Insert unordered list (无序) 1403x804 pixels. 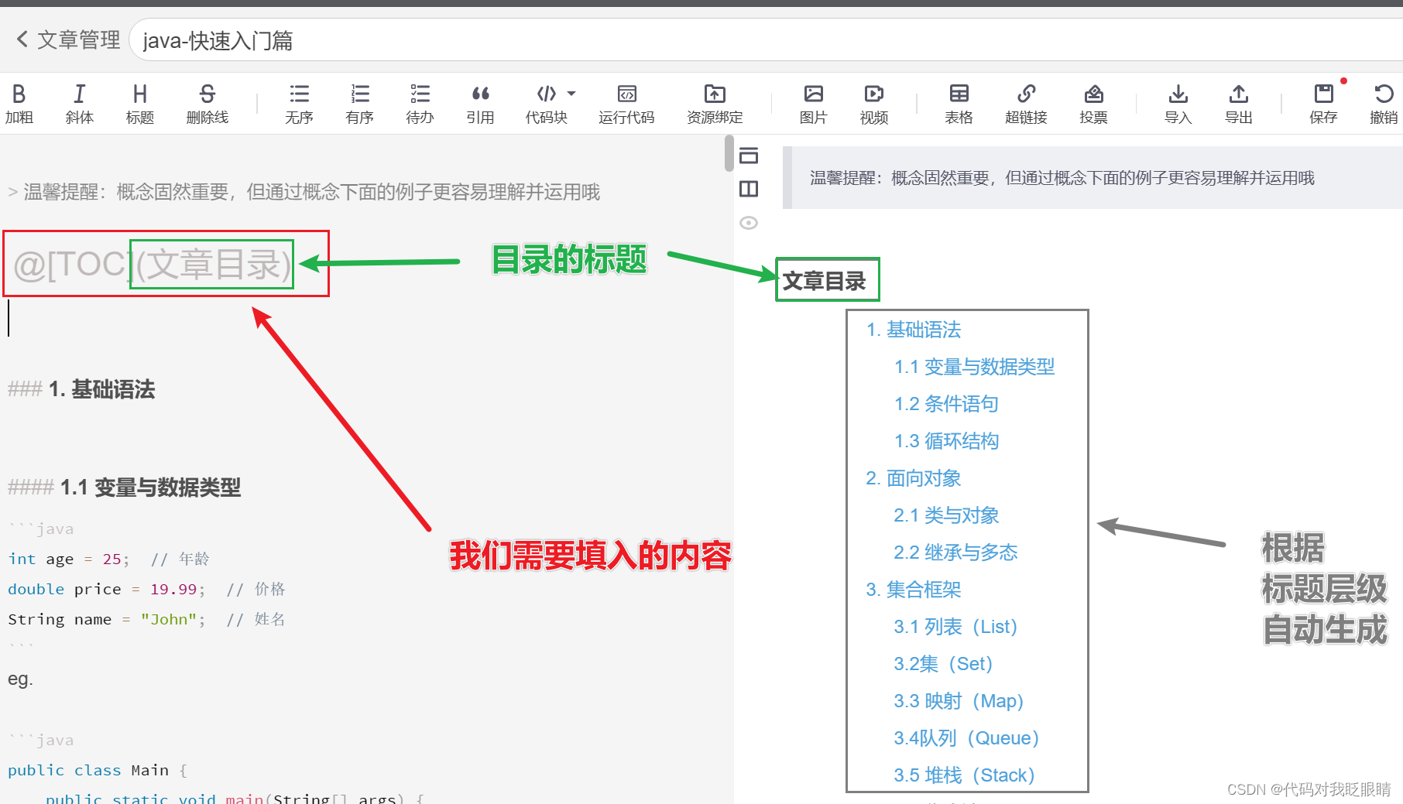point(299,104)
